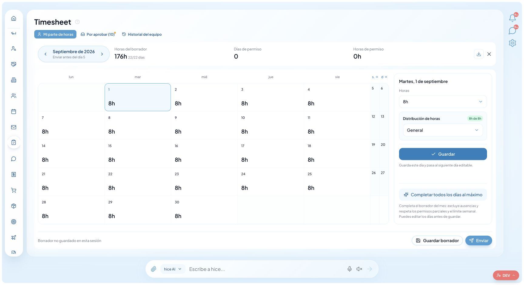
Task: Click Completar todos los días al máximo
Action: (x=443, y=195)
